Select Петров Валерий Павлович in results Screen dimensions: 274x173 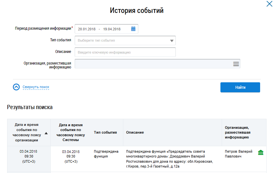pos(239,154)
